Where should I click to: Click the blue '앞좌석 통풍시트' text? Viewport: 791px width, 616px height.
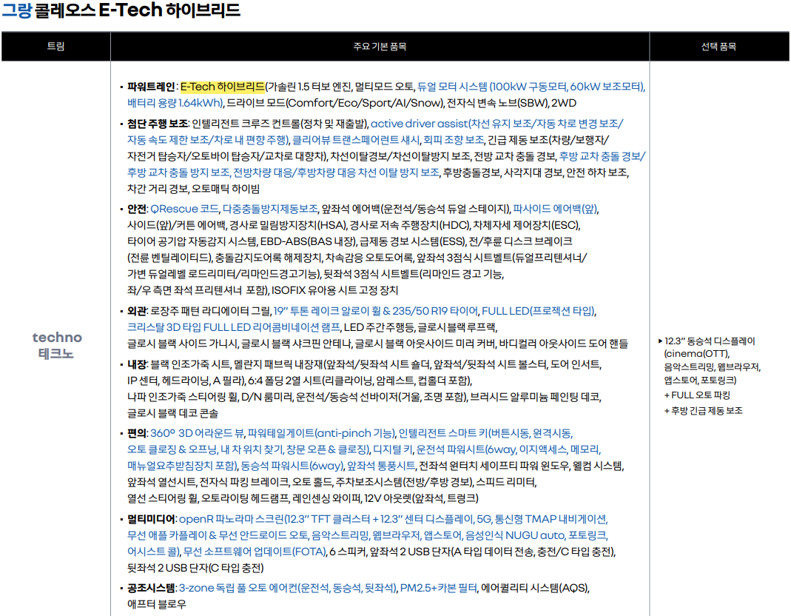(381, 466)
